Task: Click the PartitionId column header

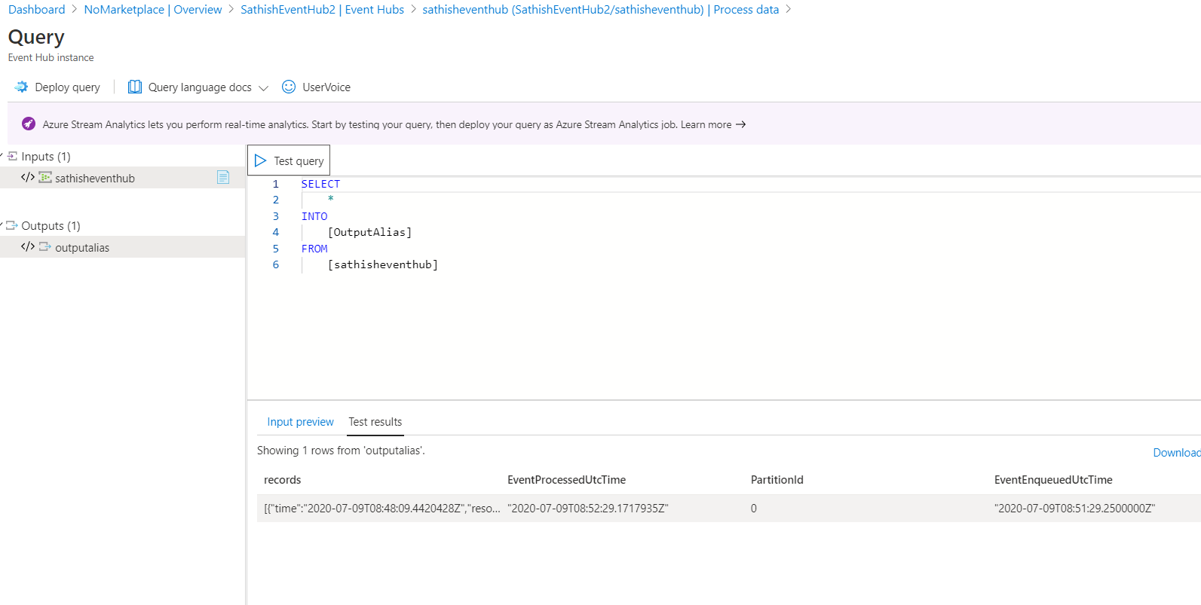Action: pyautogui.click(x=777, y=480)
